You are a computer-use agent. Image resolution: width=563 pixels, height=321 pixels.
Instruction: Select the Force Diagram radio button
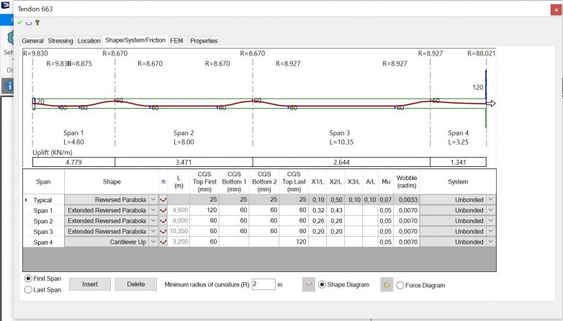click(x=400, y=285)
